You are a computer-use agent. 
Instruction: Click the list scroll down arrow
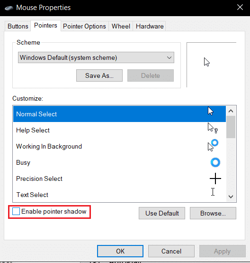tap(231, 197)
